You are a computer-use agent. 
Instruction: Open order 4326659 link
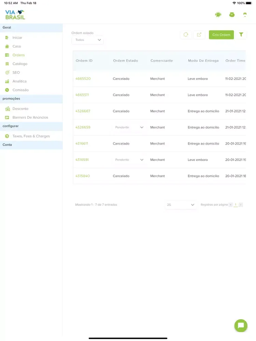[x=83, y=127]
